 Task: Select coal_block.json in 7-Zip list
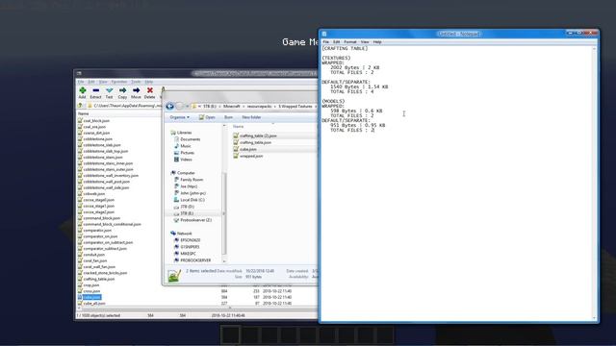[93, 121]
